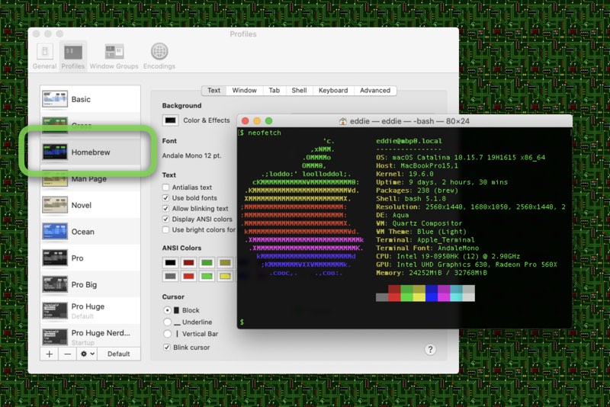Remove profile with the minus button
Viewport: 610px width, 407px height.
coord(67,354)
